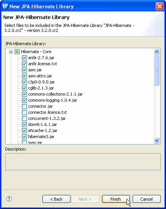Viewport: 166px width, 209px height.
Task: Uncheck commons-collections-2.1.1.jar checkbox
Action: tap(24, 94)
